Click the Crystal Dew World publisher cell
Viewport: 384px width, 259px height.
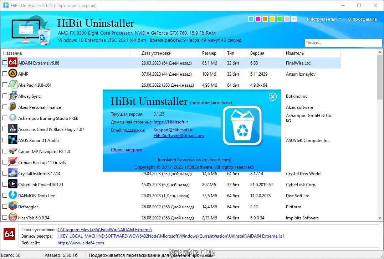tap(303, 173)
